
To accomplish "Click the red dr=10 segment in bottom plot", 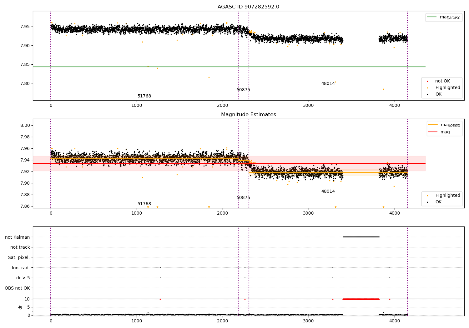I will 361,299.
